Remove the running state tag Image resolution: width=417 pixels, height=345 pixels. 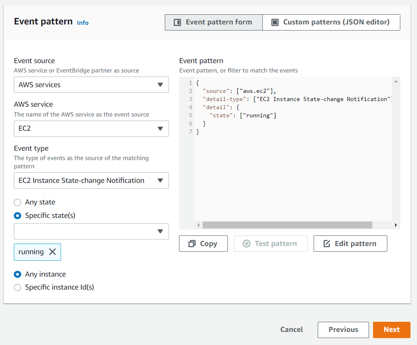click(x=52, y=252)
